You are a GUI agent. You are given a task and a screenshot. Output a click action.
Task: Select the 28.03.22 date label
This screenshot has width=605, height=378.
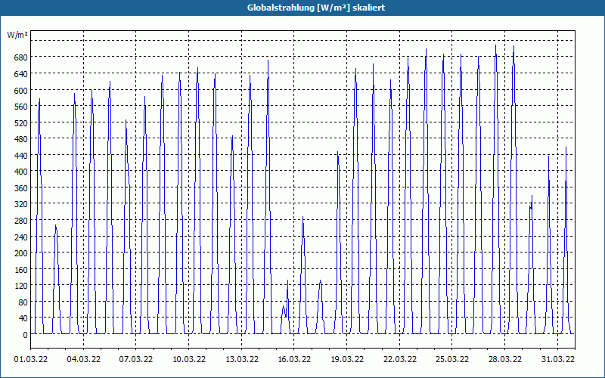(504, 360)
